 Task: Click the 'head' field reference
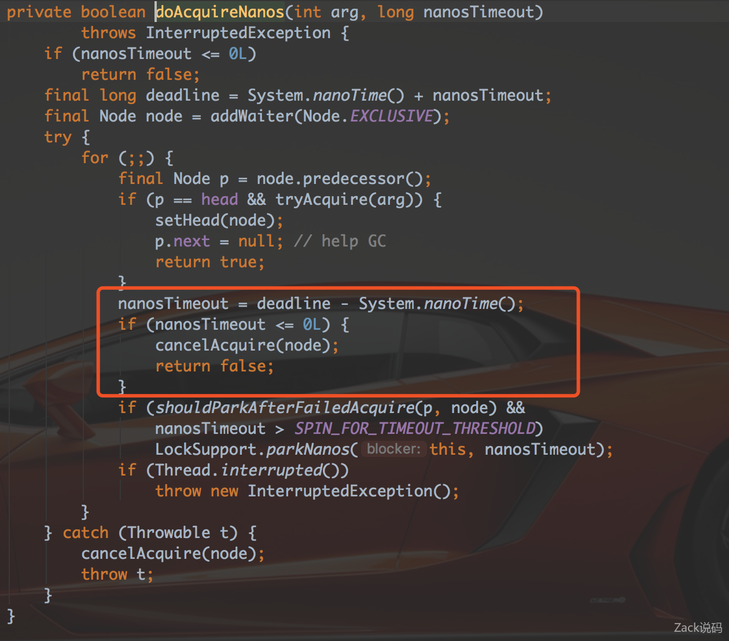[x=220, y=200]
